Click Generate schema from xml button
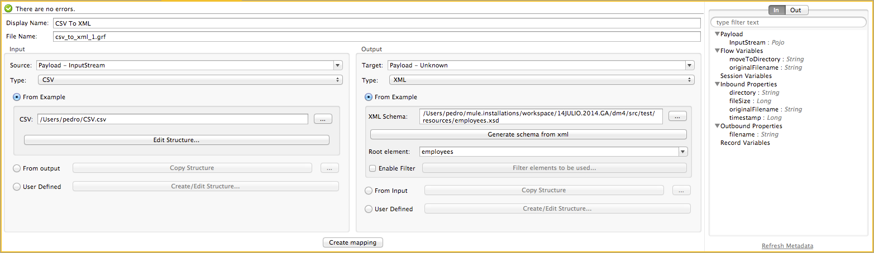Screen dimensions: 874x253 528,134
